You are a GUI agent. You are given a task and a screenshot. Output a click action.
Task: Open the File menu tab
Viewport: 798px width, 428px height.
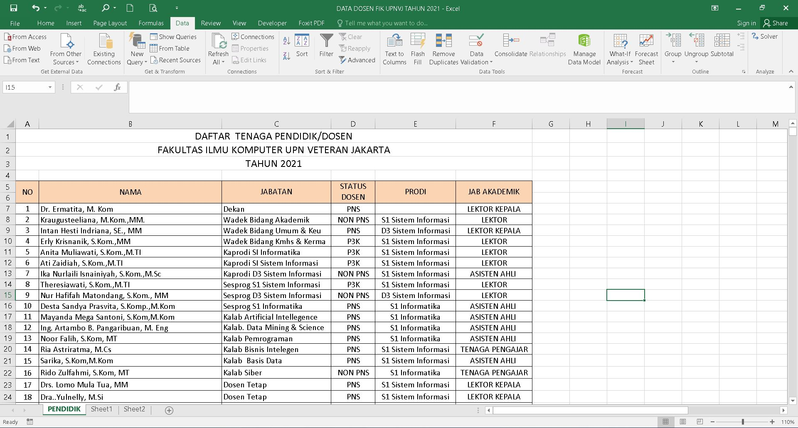[x=15, y=23]
